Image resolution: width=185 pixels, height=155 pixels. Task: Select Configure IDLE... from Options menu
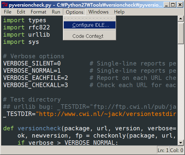coord(90,25)
